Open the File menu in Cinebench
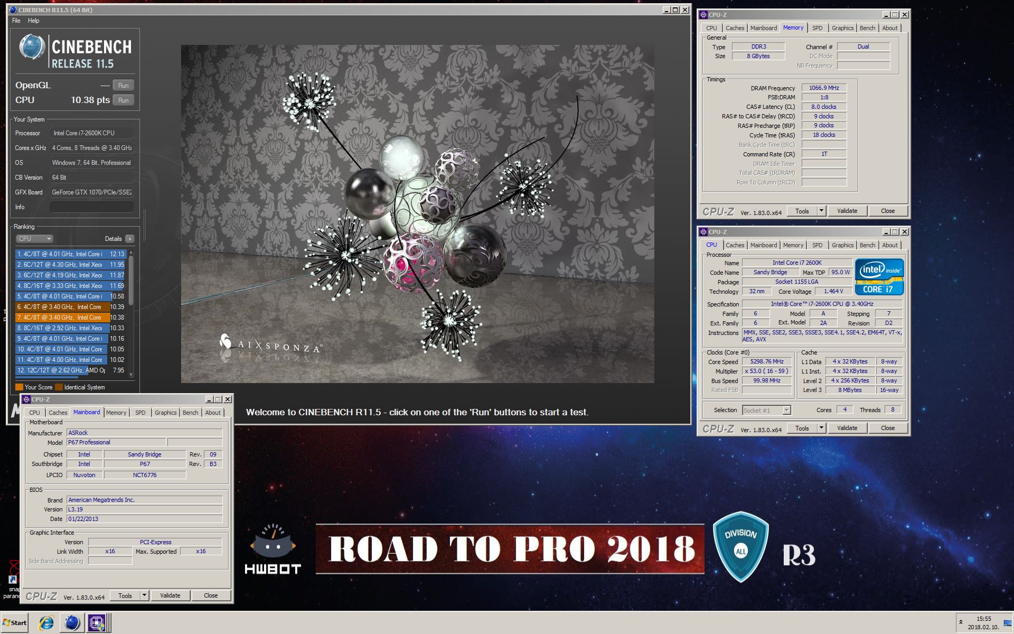This screenshot has width=1014, height=634. pos(16,21)
